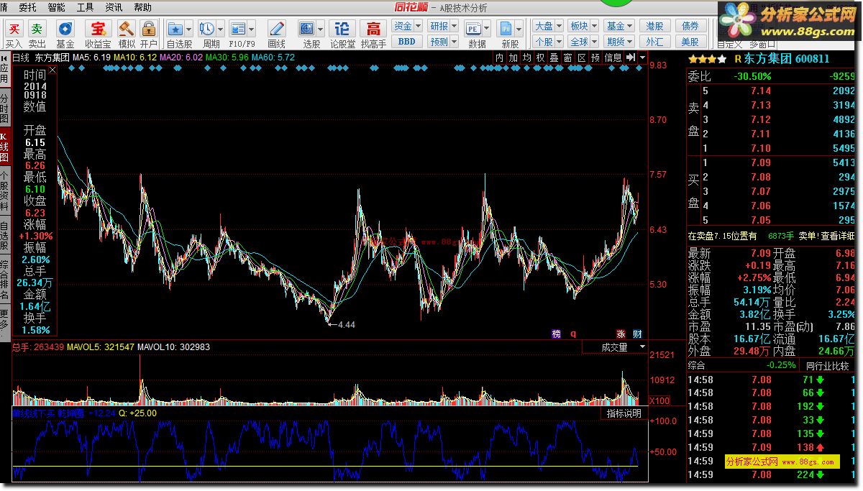Toggle the 信息 info markers button

point(613,58)
